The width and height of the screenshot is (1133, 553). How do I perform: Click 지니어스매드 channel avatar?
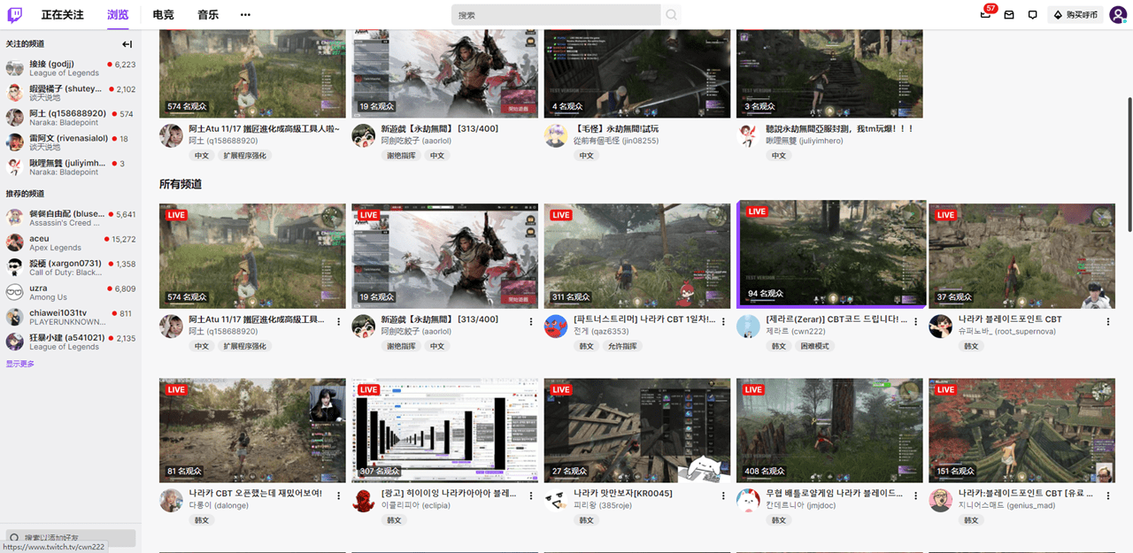coord(940,501)
